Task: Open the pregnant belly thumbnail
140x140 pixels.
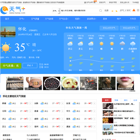Action: click(x=33, y=83)
